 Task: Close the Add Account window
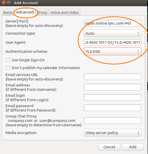4,3
